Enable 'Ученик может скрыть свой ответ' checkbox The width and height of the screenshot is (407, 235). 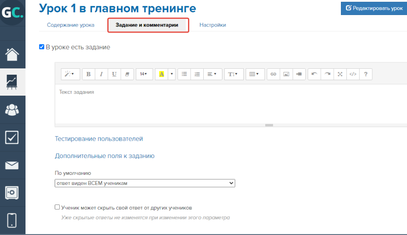click(x=57, y=207)
